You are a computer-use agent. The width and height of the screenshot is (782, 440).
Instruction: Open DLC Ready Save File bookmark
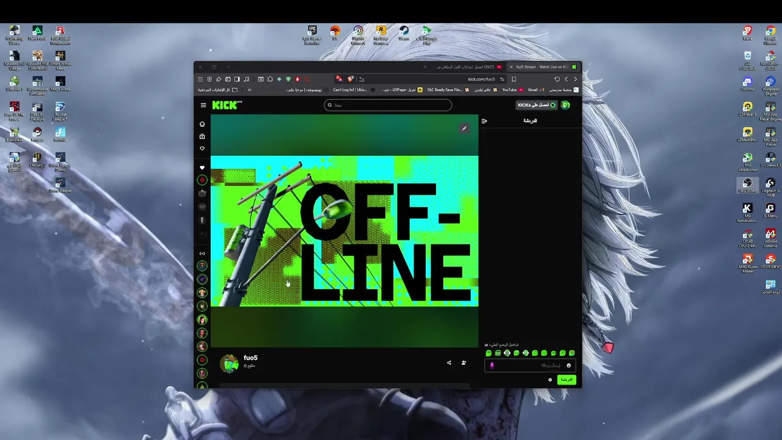click(448, 90)
